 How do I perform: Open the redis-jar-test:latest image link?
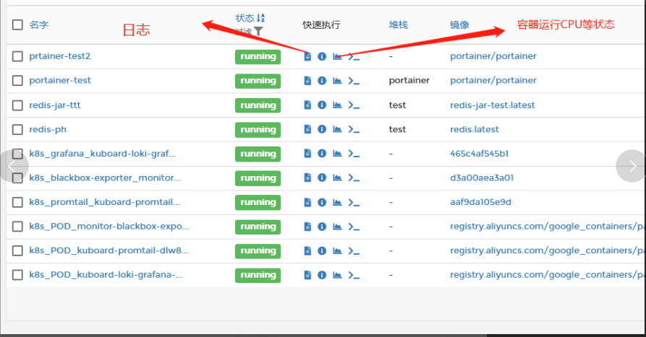(x=493, y=105)
